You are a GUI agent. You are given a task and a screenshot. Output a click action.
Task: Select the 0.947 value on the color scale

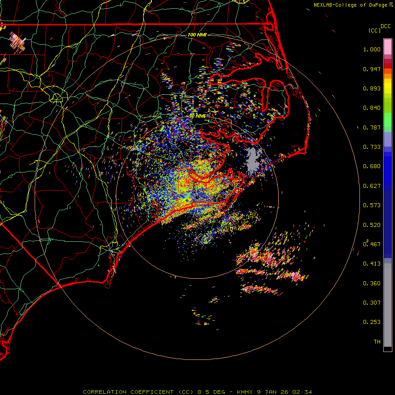point(372,69)
